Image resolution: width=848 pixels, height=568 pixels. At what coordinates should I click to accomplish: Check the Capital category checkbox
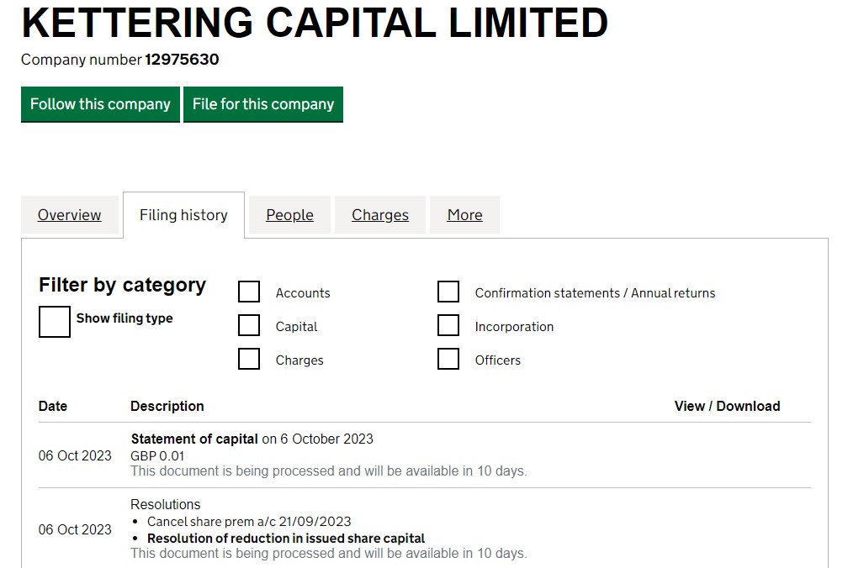(x=249, y=326)
